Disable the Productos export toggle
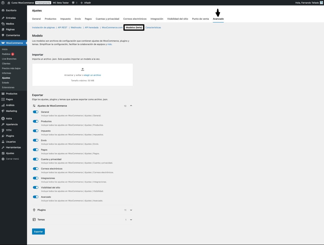 [x=35, y=121]
